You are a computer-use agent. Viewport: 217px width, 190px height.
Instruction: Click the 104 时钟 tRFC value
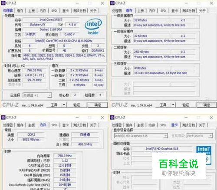pyautogui.click(x=65, y=185)
